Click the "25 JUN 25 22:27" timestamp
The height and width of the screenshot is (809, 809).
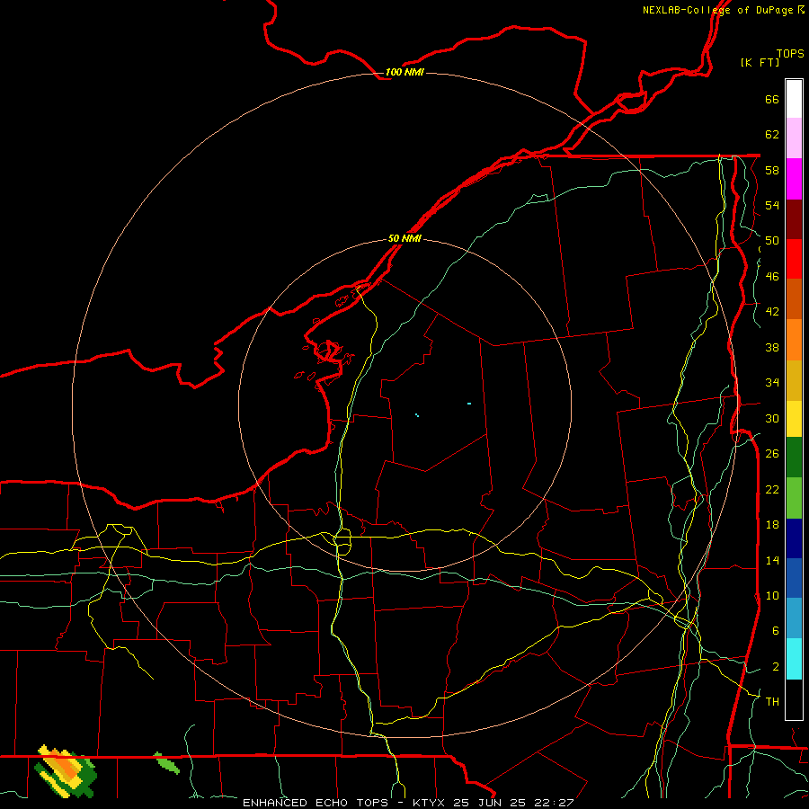tap(513, 803)
